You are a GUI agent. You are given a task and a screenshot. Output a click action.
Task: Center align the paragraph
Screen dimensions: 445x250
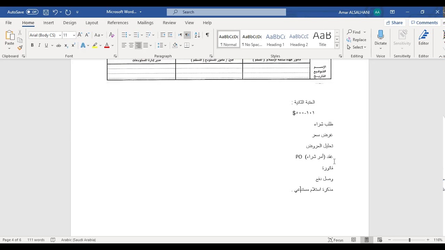(131, 45)
